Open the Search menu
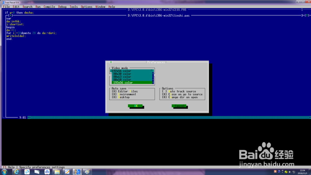Viewport: 311px width, 175px height. click(x=27, y=7)
